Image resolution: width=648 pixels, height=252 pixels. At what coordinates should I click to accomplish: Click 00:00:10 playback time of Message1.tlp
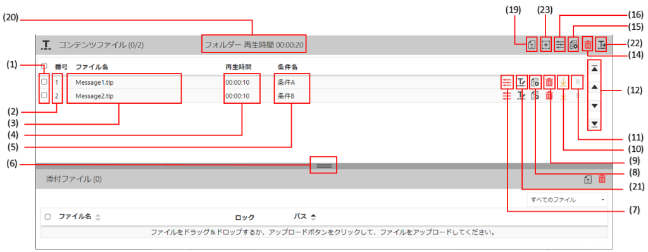point(237,82)
